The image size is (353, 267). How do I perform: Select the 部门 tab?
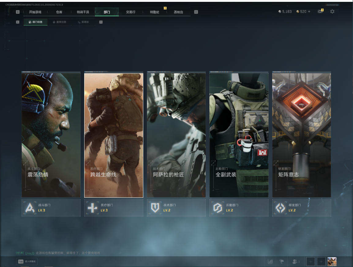pos(107,12)
